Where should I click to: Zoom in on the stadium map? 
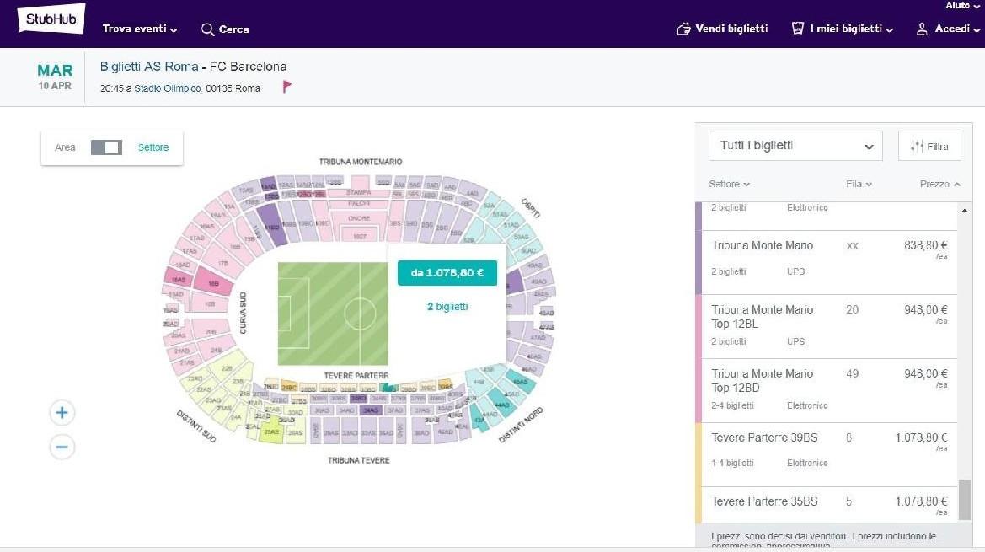[62, 413]
